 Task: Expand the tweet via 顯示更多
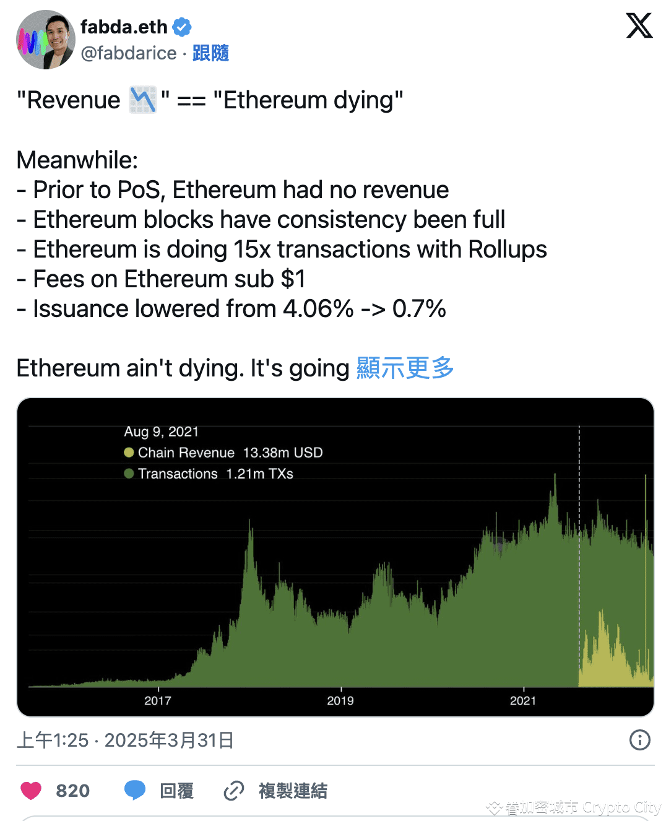(404, 368)
